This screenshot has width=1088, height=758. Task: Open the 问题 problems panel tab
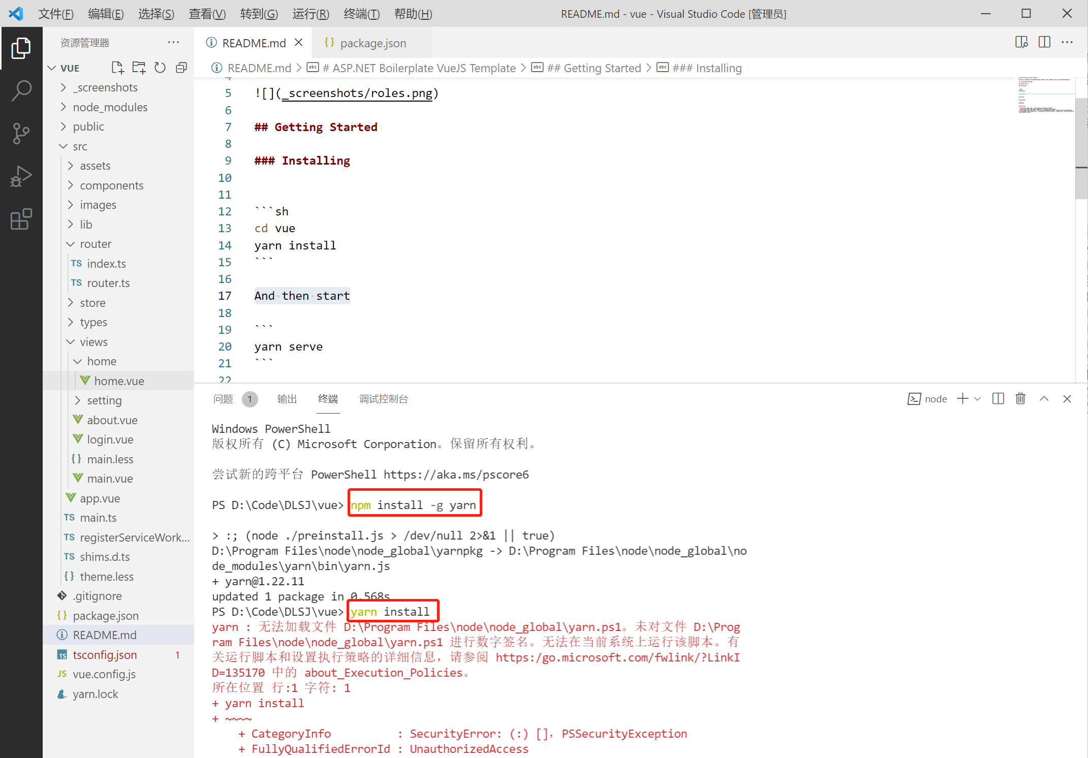click(x=223, y=399)
